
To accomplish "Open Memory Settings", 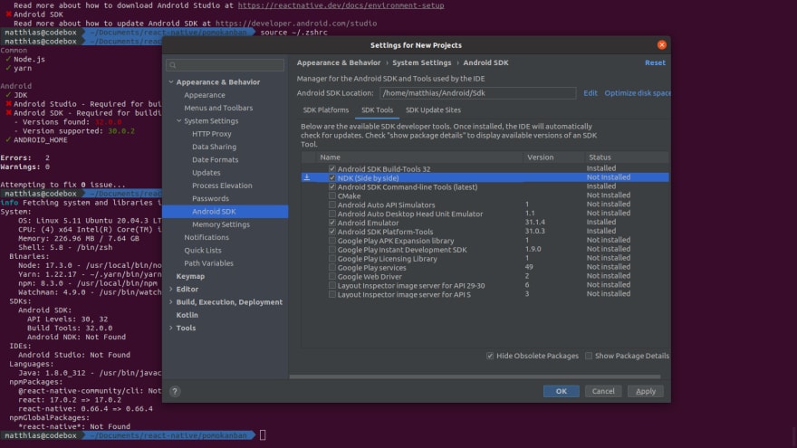I will point(221,224).
